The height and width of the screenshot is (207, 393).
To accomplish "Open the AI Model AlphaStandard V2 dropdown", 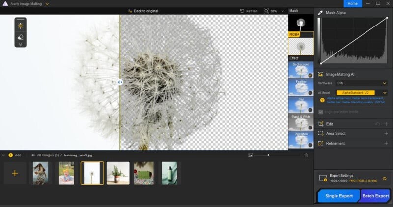I will point(362,92).
